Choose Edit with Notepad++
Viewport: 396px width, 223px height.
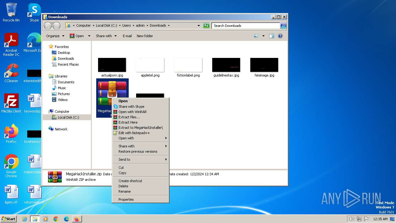[x=140, y=133]
